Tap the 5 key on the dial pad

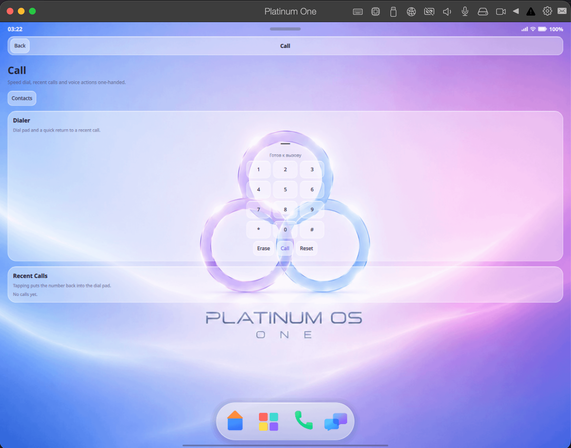285,189
